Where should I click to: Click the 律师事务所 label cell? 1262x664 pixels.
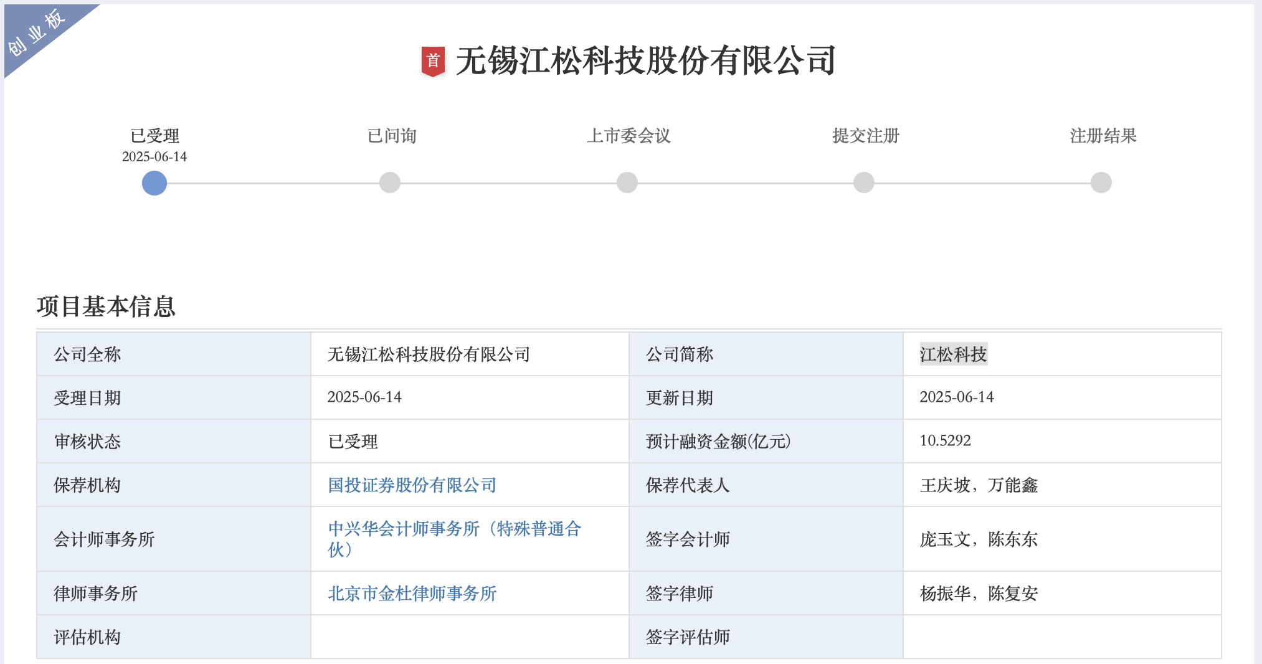point(174,593)
